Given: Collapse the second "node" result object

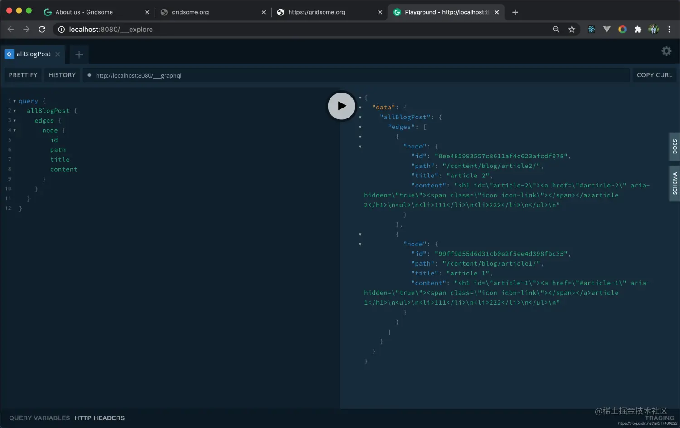Looking at the screenshot, I should 360,244.
